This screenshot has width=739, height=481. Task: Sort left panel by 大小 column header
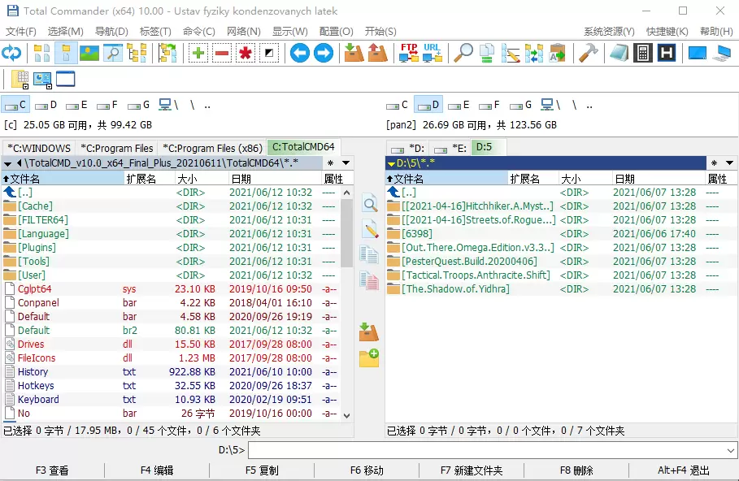[x=201, y=179]
